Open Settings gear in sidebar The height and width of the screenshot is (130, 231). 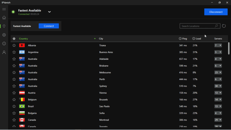[x=4, y=35]
